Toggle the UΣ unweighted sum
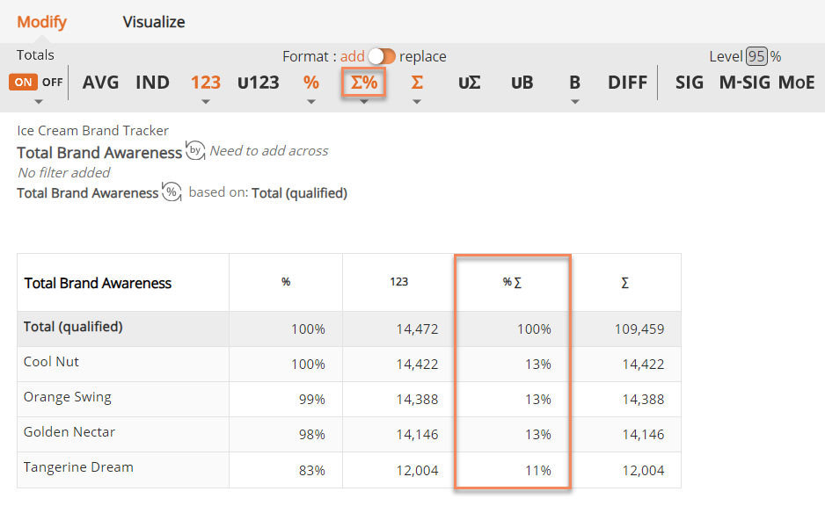Viewport: 825px width, 513px height. [x=470, y=83]
